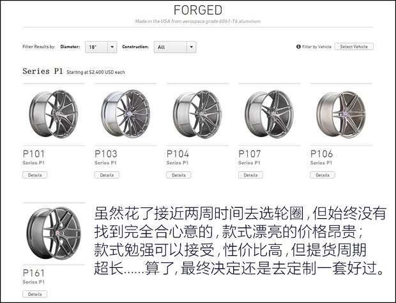396x303 pixels.
Task: Click the P106 model title link
Action: (x=321, y=154)
